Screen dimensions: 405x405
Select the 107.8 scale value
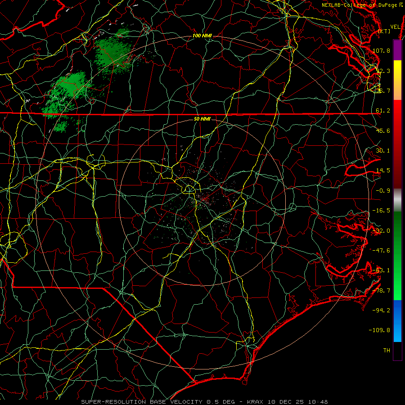click(381, 50)
